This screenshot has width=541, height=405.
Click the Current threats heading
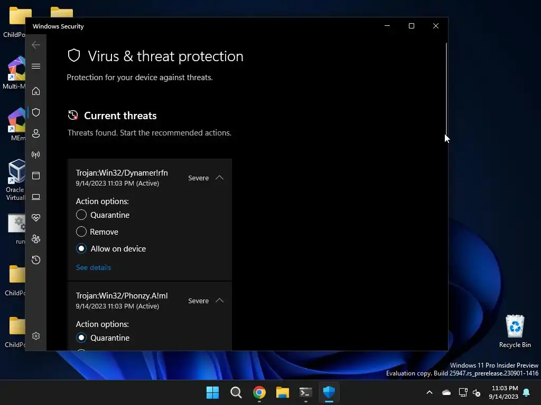(x=120, y=115)
